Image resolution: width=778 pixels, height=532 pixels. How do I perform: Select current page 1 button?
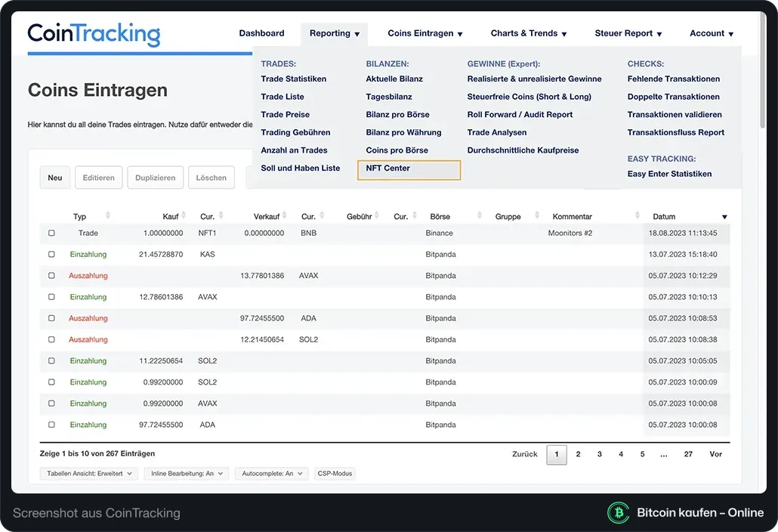557,455
